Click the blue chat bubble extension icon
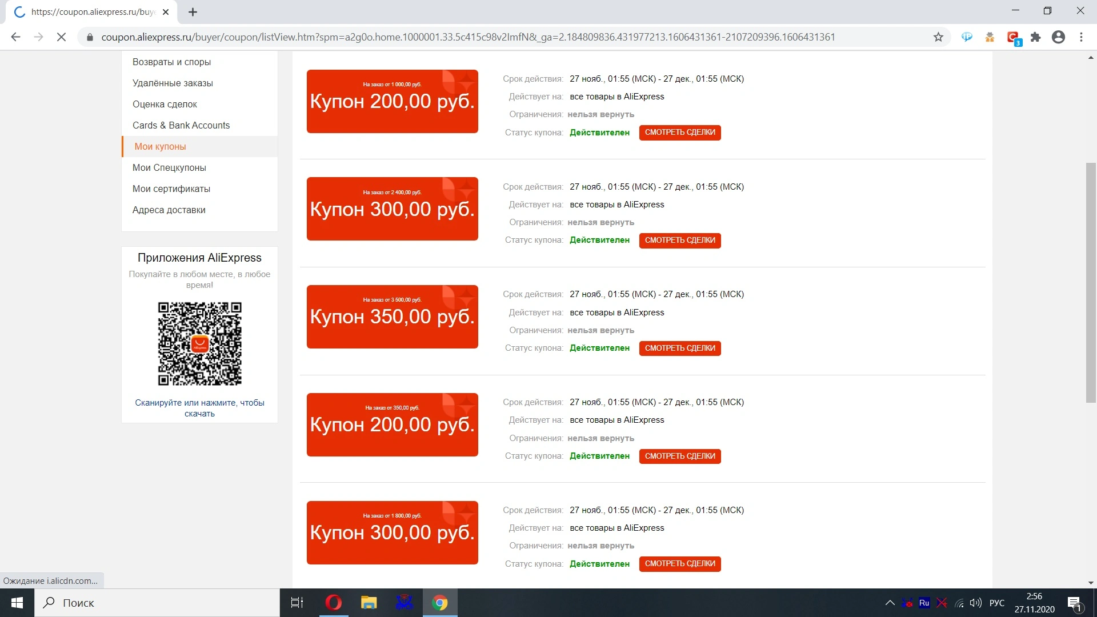 tap(967, 37)
